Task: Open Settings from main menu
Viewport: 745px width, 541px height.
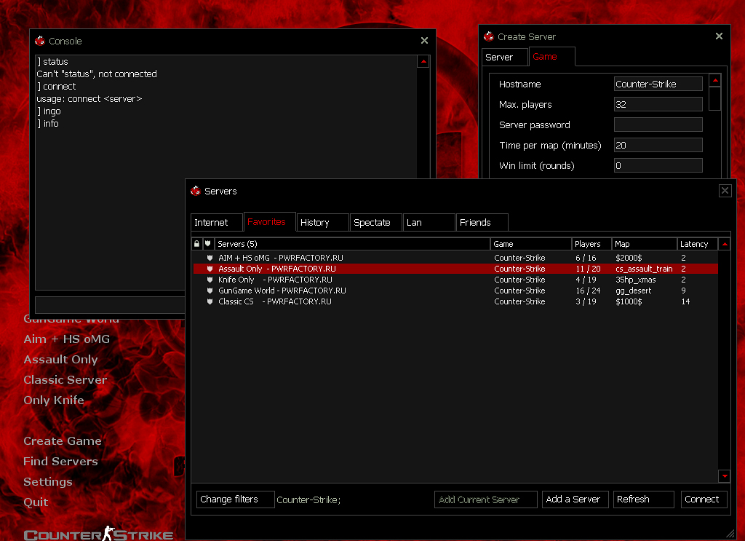Action: [x=48, y=481]
